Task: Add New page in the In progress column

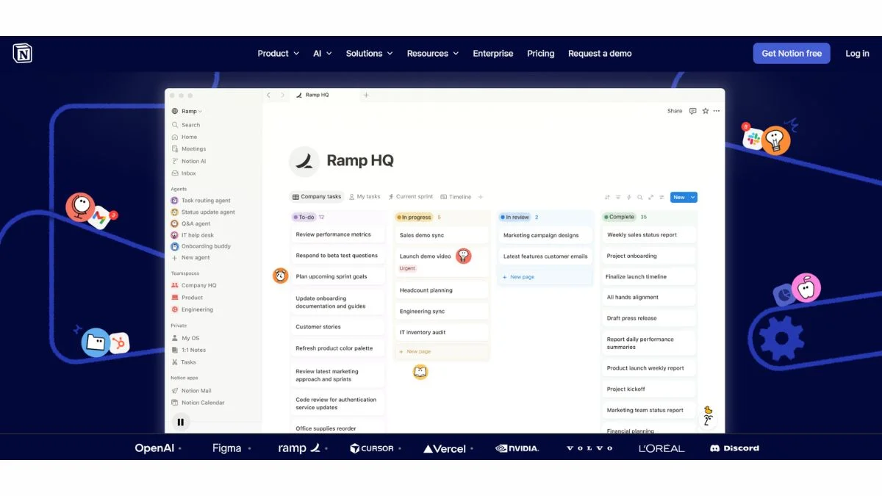Action: (415, 352)
